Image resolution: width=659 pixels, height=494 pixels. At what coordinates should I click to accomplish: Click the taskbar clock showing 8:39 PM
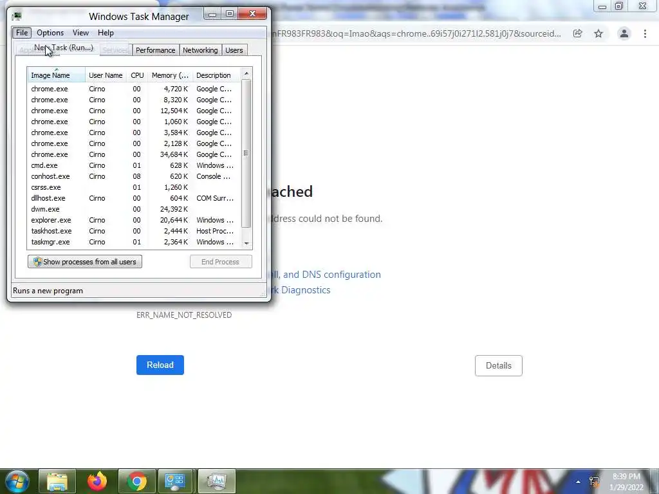pos(627,482)
